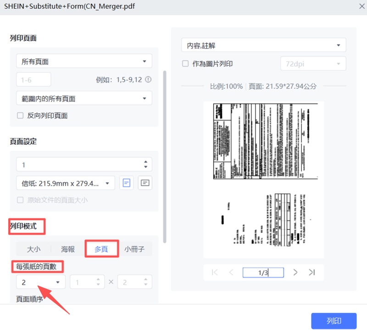Open the 範圍內的所有頁面 dropdown
This screenshot has width=367, height=336.
[84, 98]
